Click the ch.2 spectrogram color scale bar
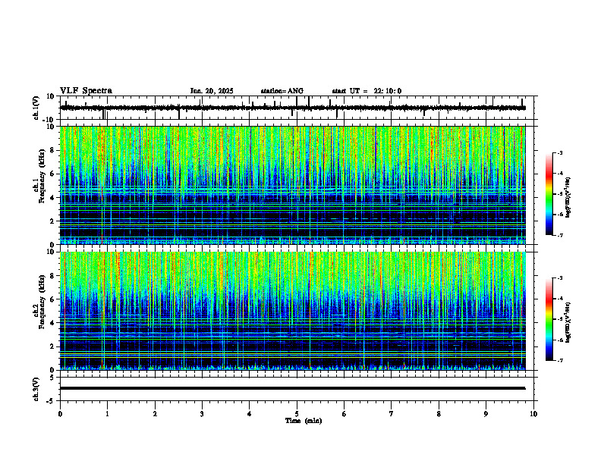 [549, 319]
